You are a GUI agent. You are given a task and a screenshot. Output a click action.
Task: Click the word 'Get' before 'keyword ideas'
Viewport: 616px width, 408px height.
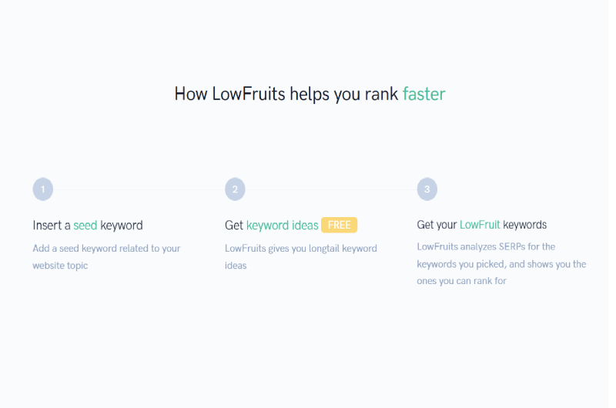[234, 226]
